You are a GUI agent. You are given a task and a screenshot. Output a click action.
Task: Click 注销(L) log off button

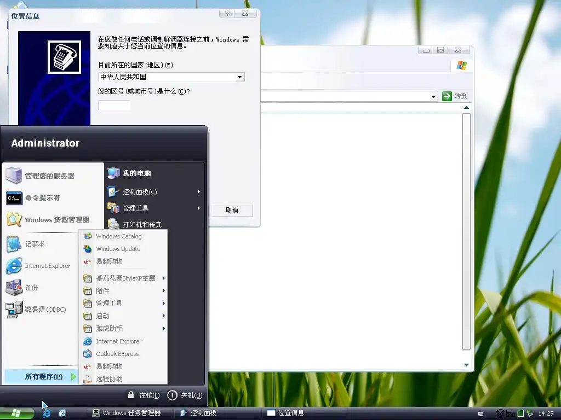pyautogui.click(x=144, y=395)
